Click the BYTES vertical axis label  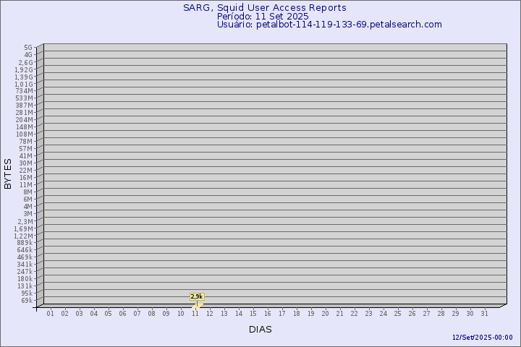8,173
